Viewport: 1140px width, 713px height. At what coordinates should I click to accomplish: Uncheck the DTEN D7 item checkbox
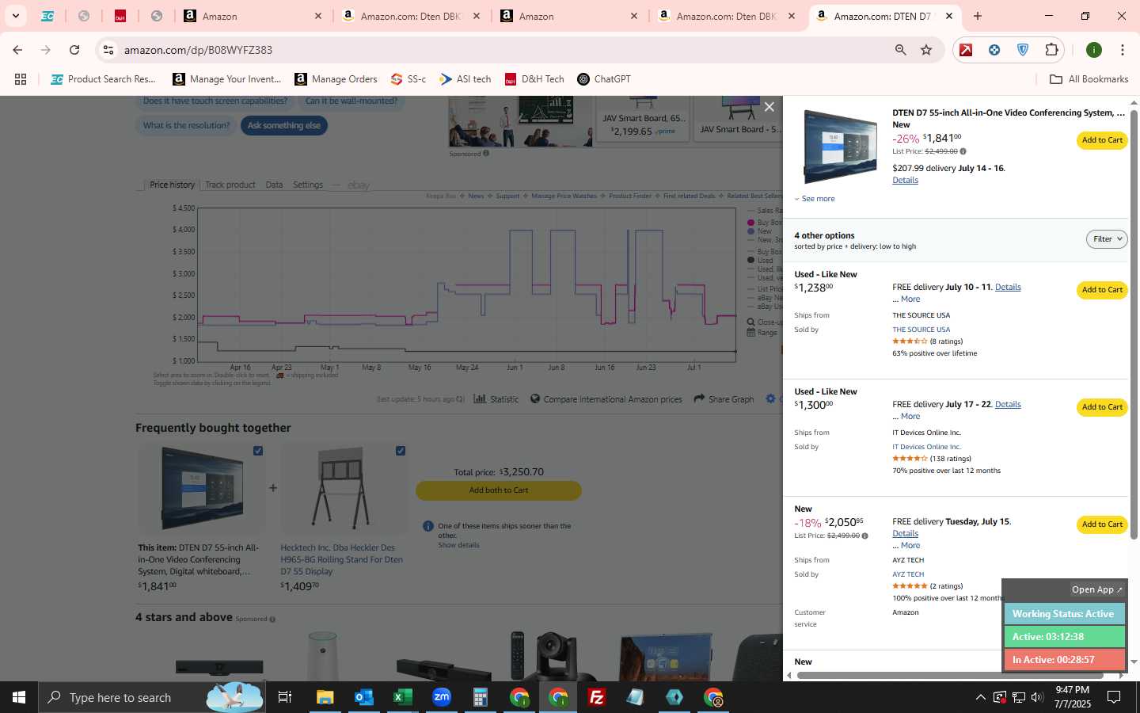(258, 451)
